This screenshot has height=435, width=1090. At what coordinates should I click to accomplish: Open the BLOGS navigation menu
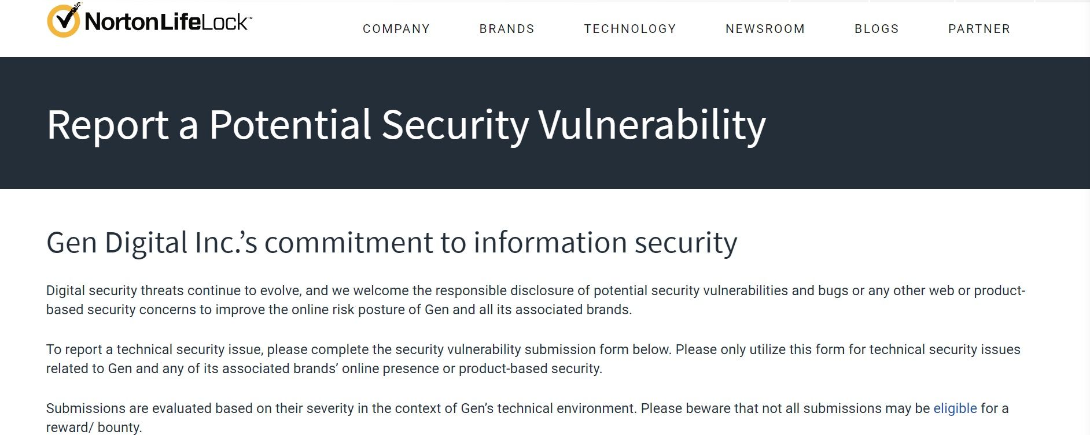click(x=876, y=28)
